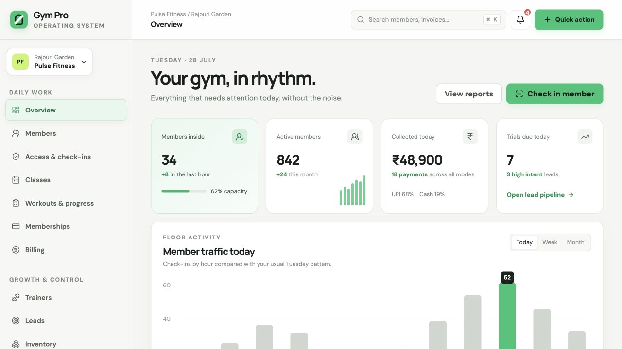Open the Billing page
Screen dimensions: 622x349
click(x=66, y=250)
